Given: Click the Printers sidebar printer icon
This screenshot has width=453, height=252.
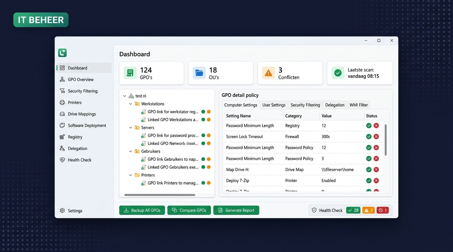Looking at the screenshot, I should (x=62, y=102).
